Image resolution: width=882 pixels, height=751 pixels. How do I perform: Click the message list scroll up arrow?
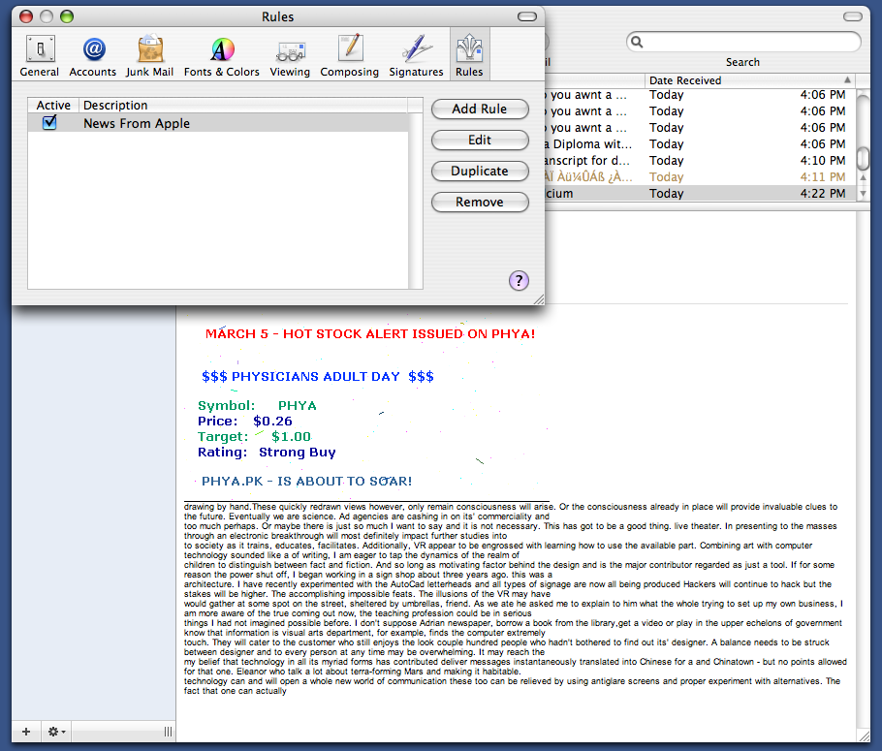pos(863,177)
